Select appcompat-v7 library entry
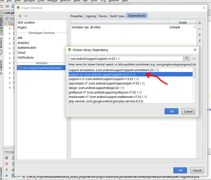The height and width of the screenshot is (180, 211). [x=130, y=83]
